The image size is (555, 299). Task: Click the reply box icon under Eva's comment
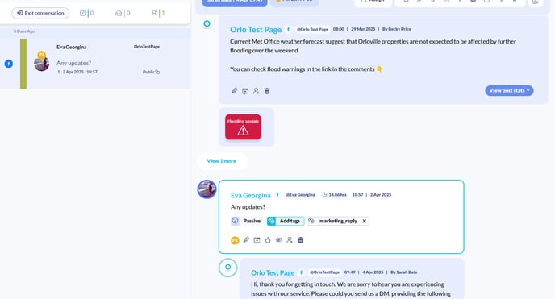pyautogui.click(x=257, y=240)
